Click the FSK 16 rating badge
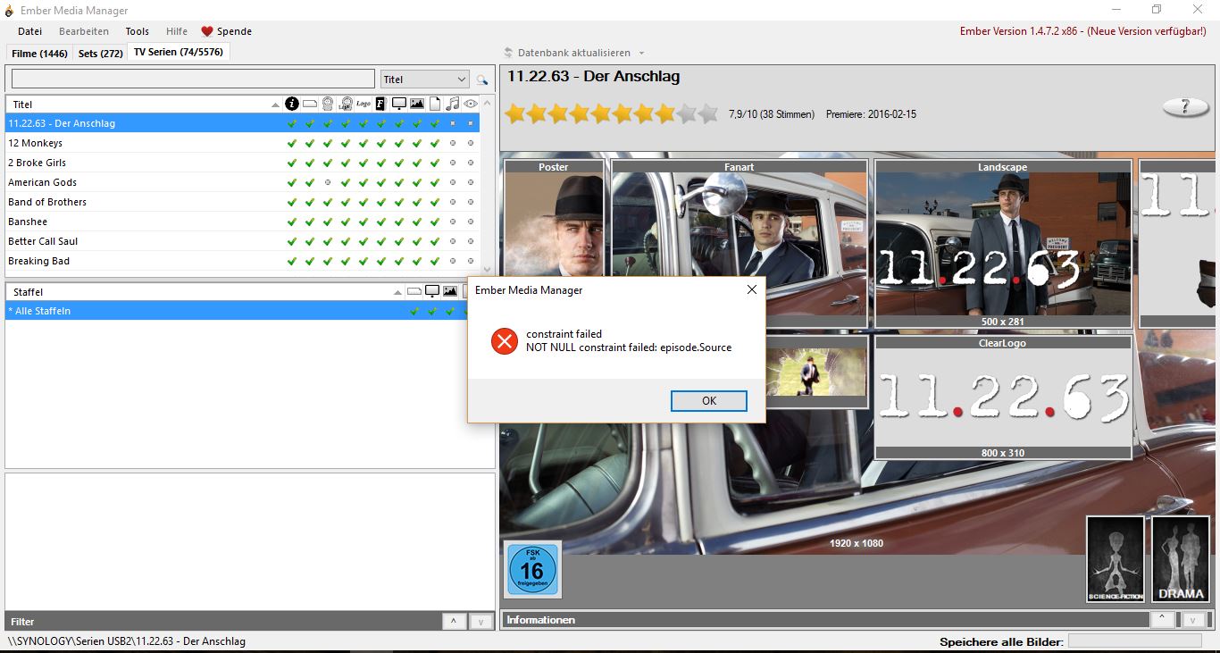This screenshot has width=1220, height=653. click(x=532, y=569)
